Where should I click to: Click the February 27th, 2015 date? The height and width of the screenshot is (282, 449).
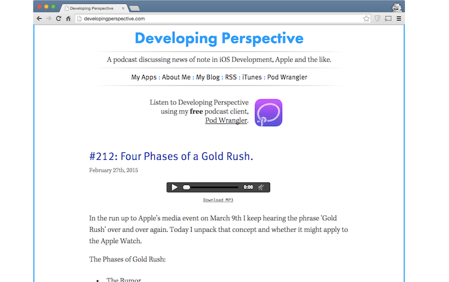[x=113, y=170]
